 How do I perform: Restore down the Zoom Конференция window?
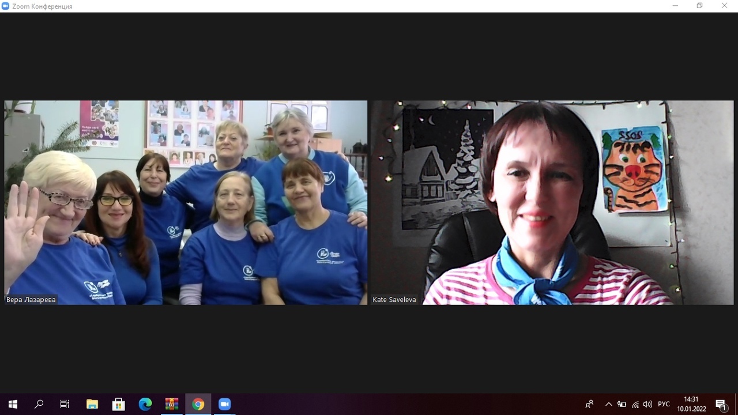(699, 6)
